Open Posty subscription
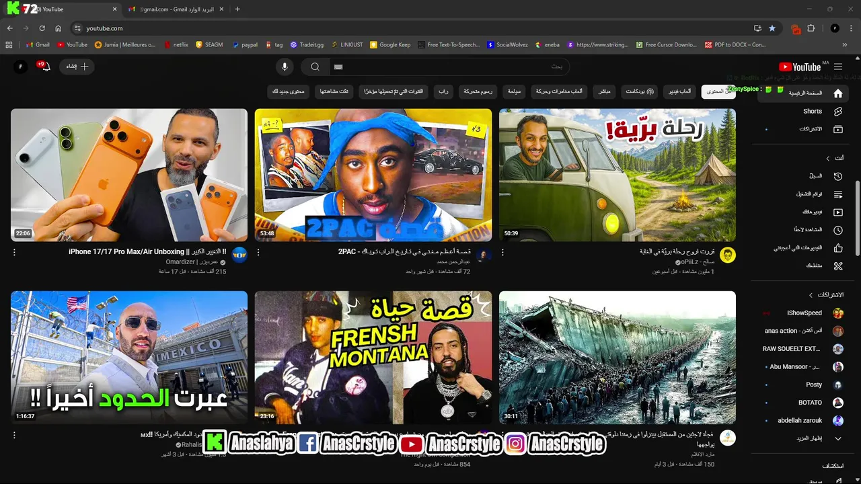Viewport: 861px width, 484px height. pyautogui.click(x=802, y=385)
